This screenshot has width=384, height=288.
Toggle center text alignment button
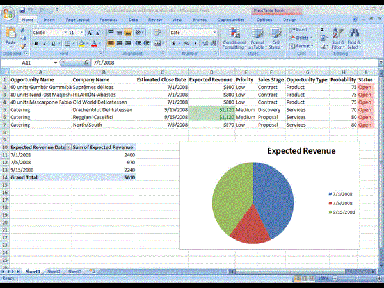[119, 44]
